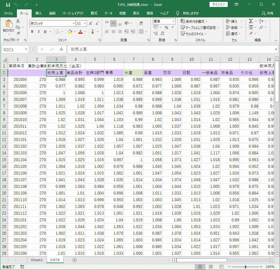
Task: Open the font size dropdown
Action: (85, 23)
